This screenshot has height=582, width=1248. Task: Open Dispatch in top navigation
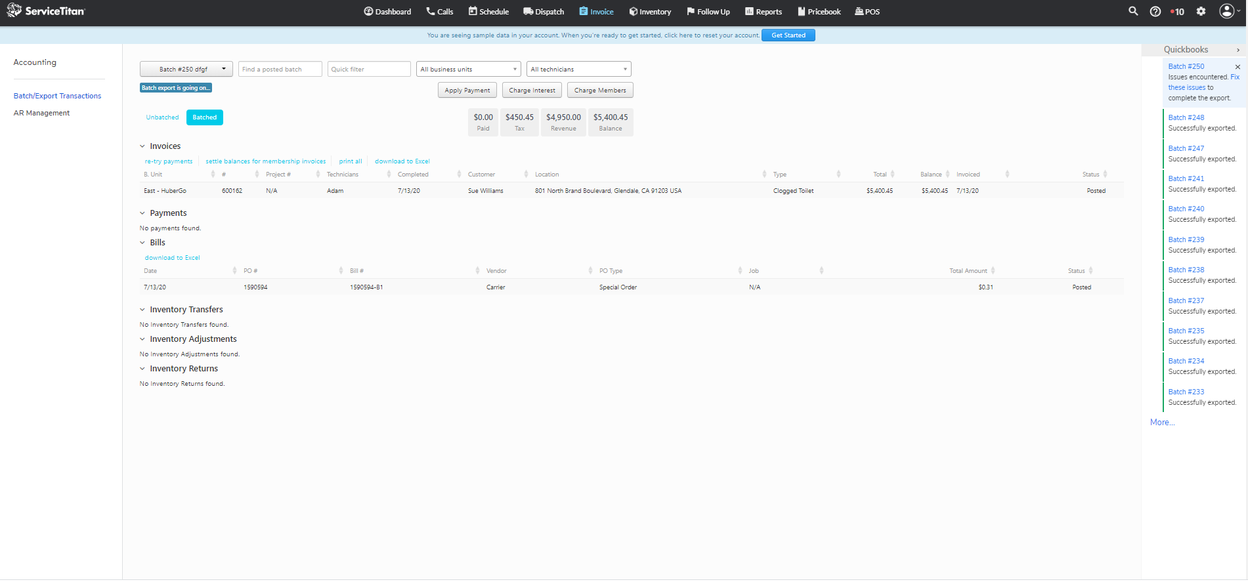[x=544, y=12]
